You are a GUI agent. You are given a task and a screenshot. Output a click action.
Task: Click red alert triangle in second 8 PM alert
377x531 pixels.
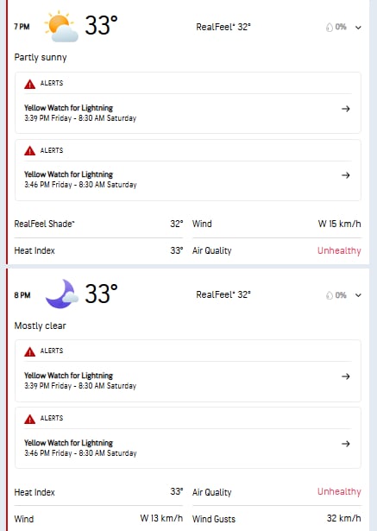(30, 420)
